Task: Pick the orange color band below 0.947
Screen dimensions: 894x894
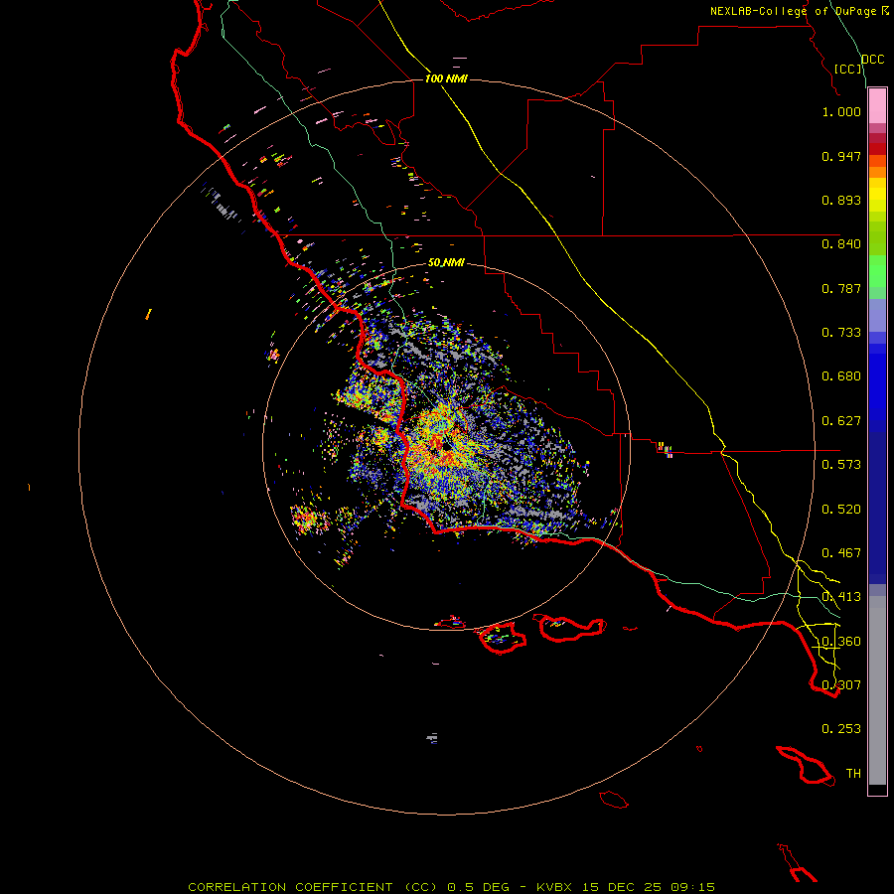Action: pos(877,172)
